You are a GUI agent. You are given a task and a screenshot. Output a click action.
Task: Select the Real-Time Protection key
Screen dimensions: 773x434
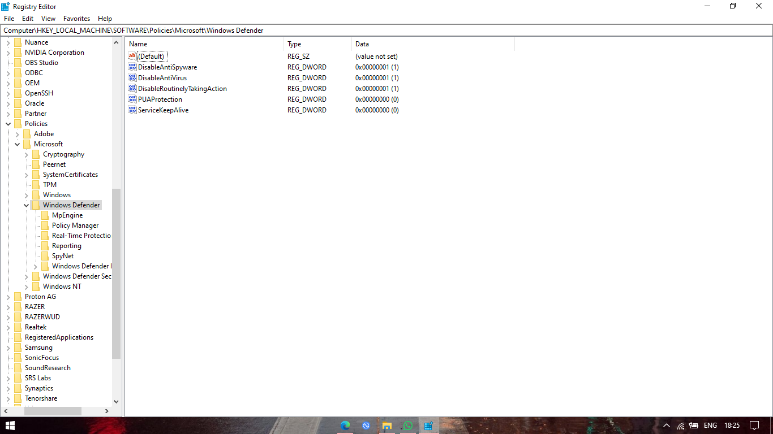click(x=81, y=236)
